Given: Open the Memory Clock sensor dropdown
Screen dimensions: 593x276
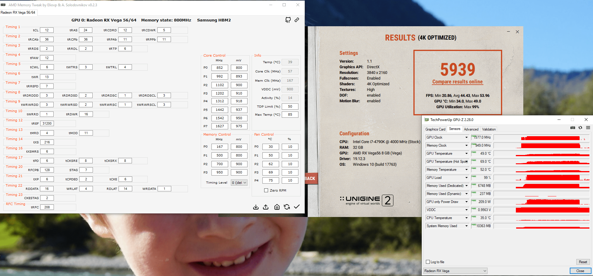Looking at the screenshot, I should 466,145.
